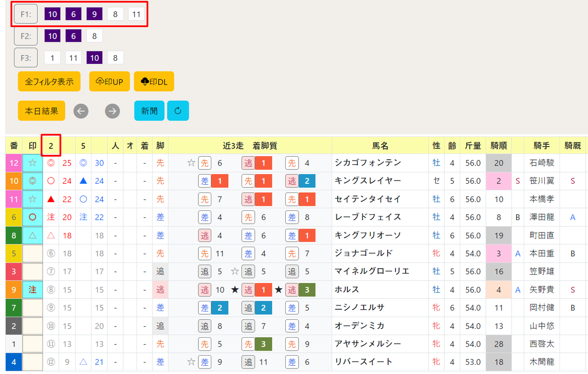Image resolution: width=588 pixels, height=374 pixels.
Task: Sort by the 騎順 column header
Action: [x=499, y=146]
